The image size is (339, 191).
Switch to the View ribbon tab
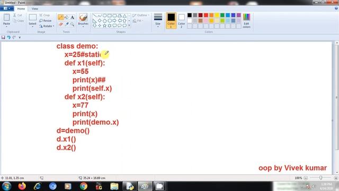click(35, 8)
